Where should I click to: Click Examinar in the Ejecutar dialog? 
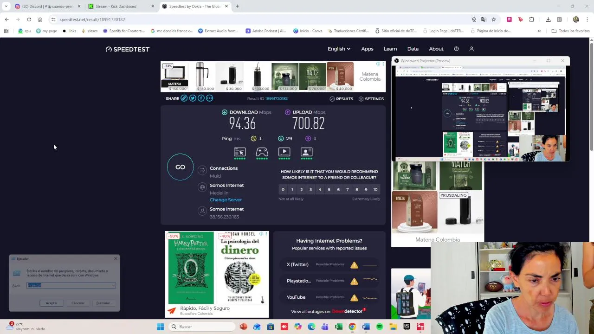pos(104,303)
